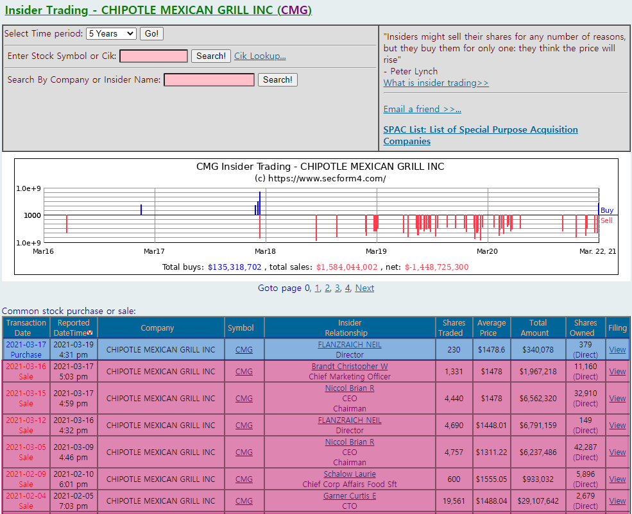
Task: Click the net value $-1,448,725,300
Action: (436, 267)
